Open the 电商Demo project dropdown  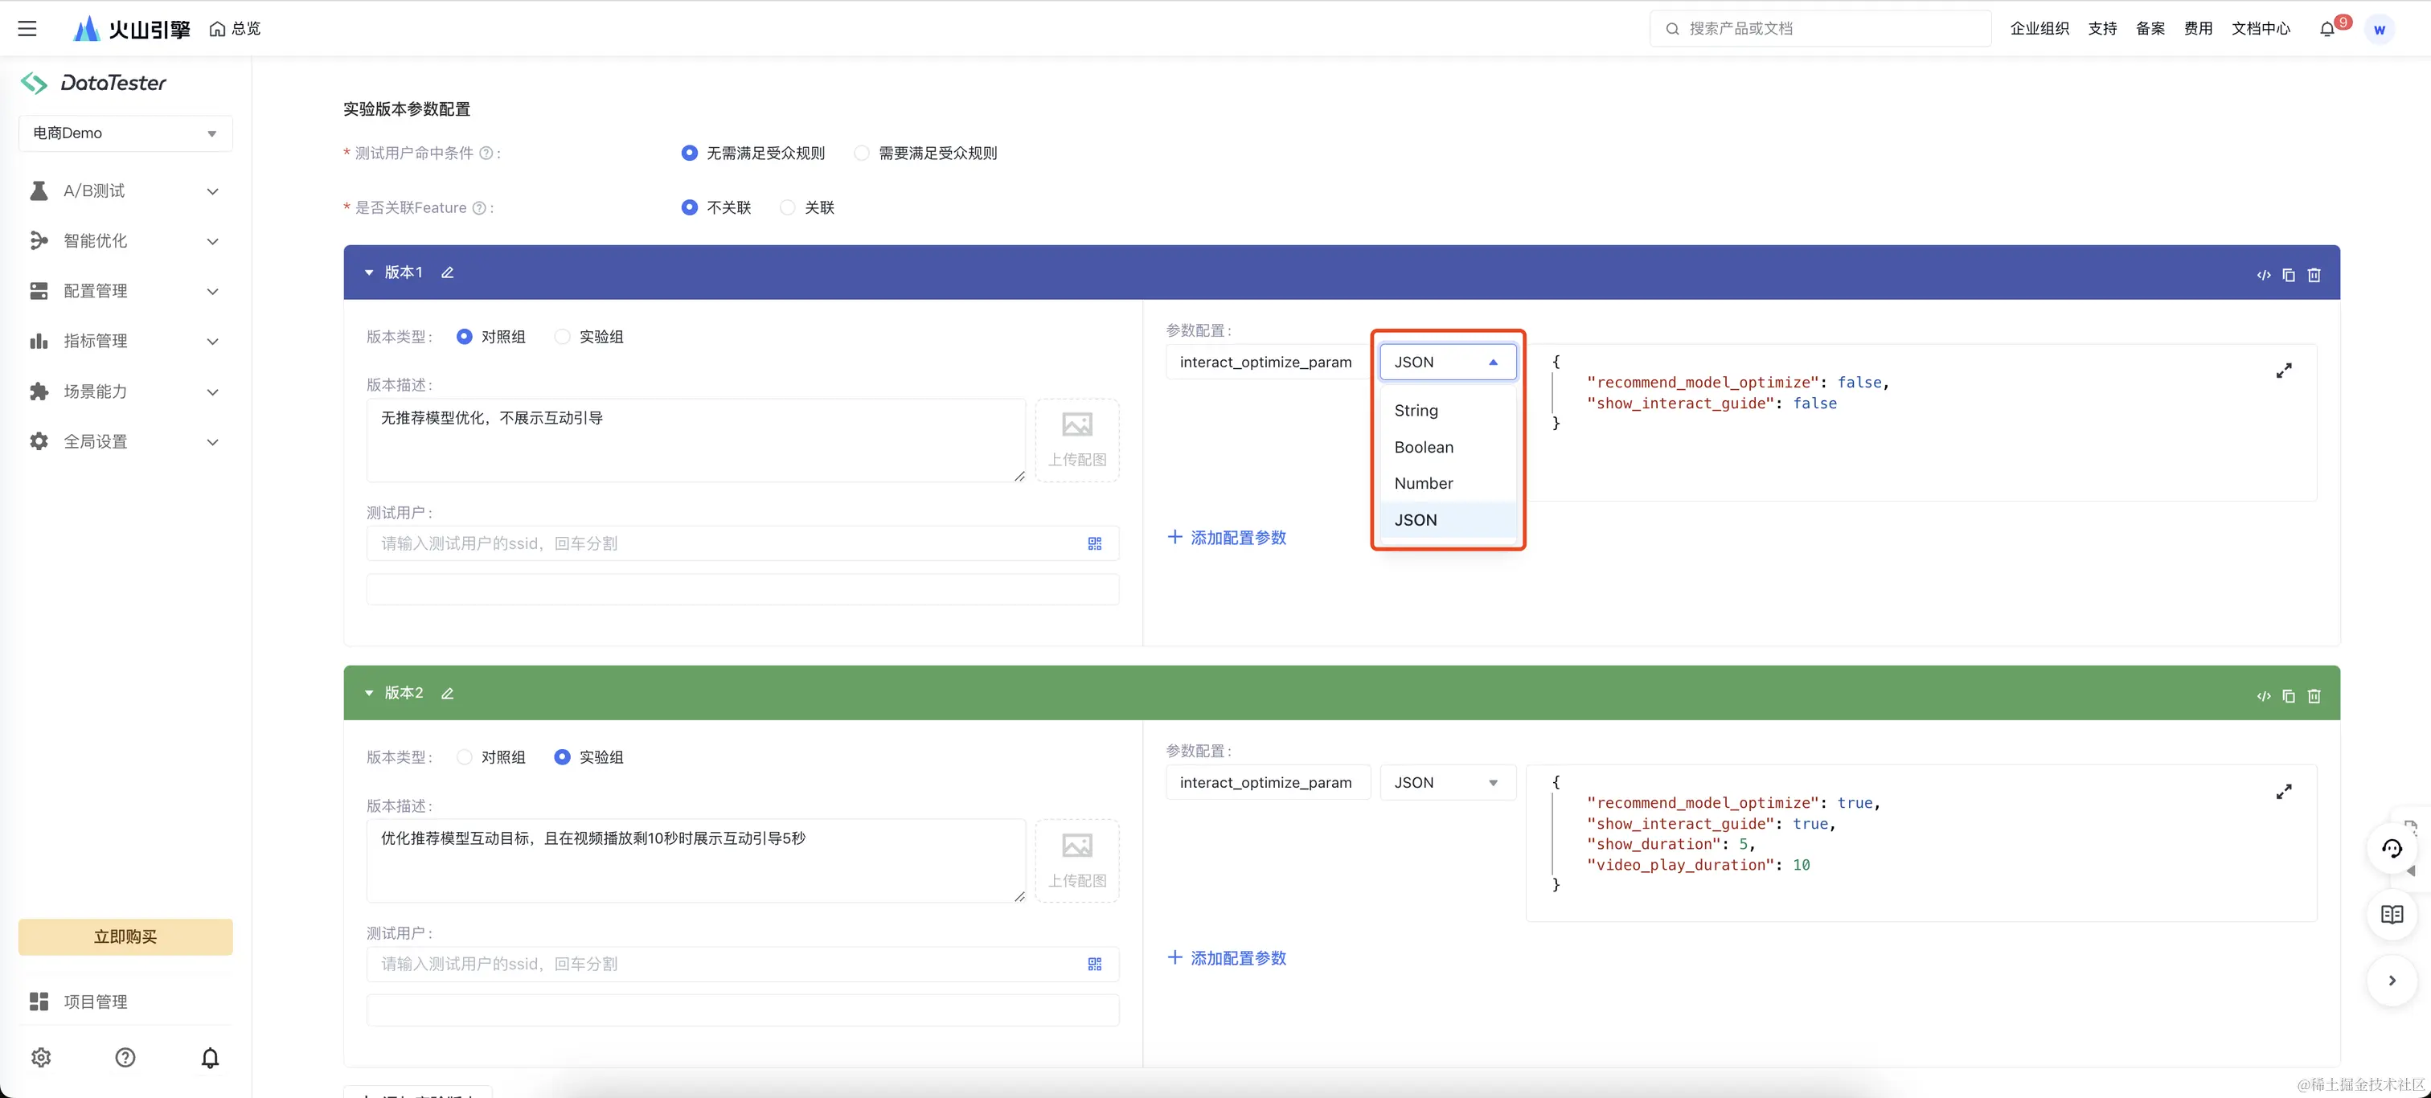125,133
